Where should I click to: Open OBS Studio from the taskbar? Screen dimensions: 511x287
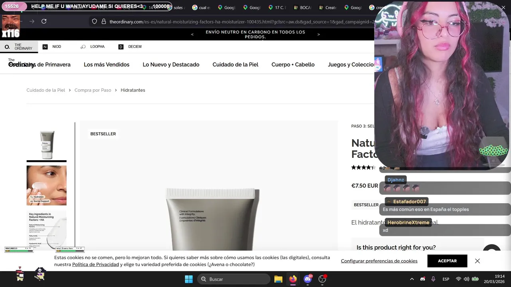pos(322,279)
